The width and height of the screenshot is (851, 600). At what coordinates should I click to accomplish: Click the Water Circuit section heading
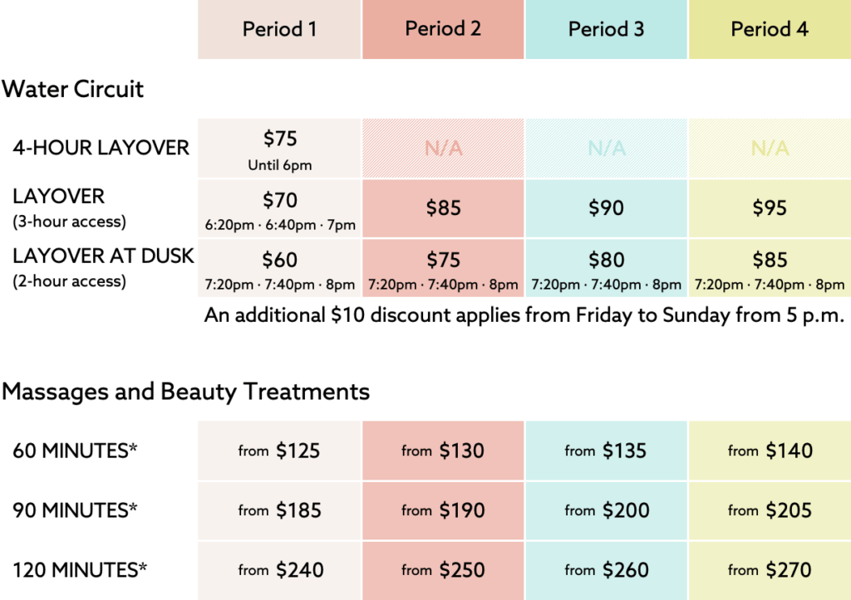tap(73, 89)
